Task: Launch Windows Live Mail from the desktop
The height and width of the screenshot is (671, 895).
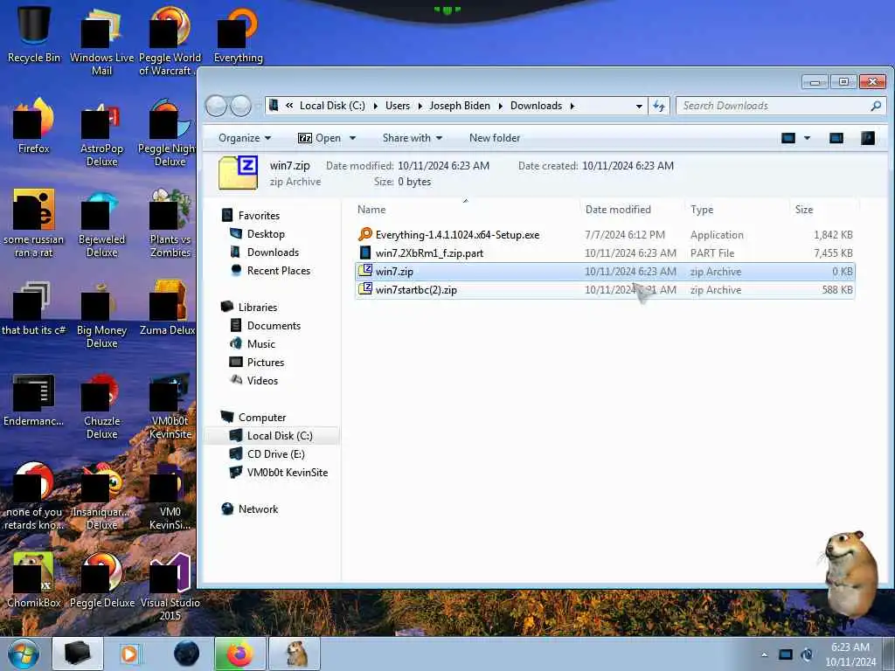Action: [x=101, y=42]
